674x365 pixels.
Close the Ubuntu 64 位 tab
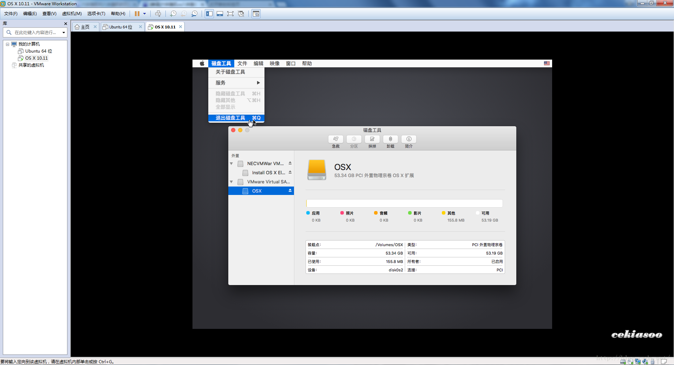pyautogui.click(x=140, y=27)
